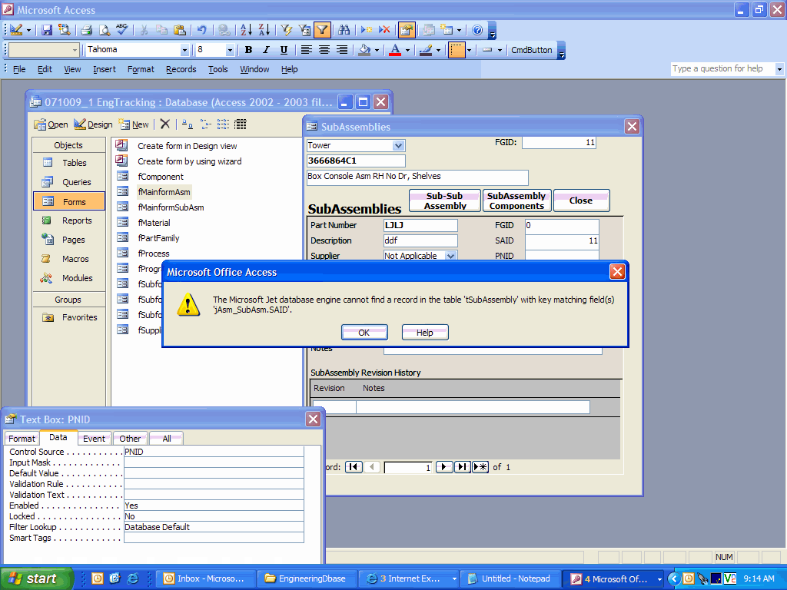Open the Tower combo box dropdown
The width and height of the screenshot is (787, 590).
point(399,145)
